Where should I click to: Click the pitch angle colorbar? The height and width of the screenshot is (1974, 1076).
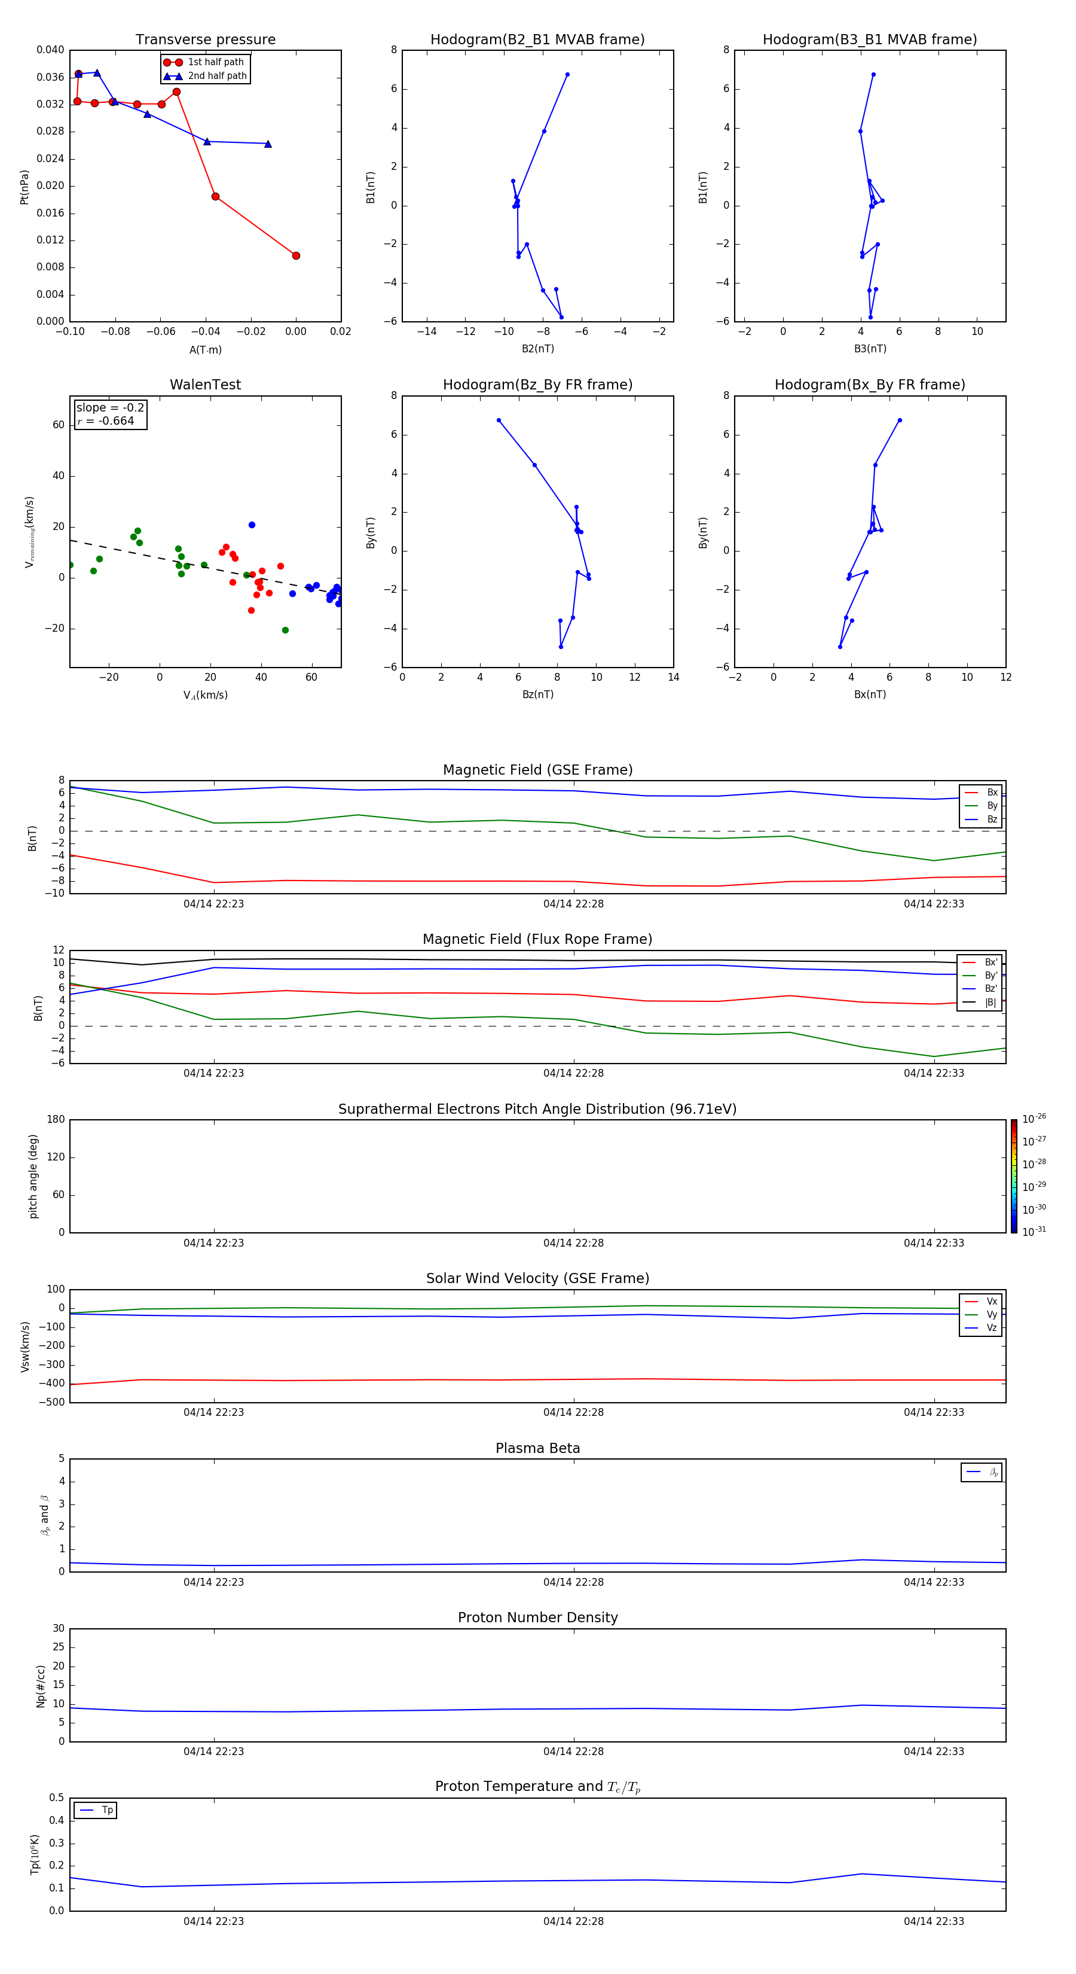(1014, 1176)
